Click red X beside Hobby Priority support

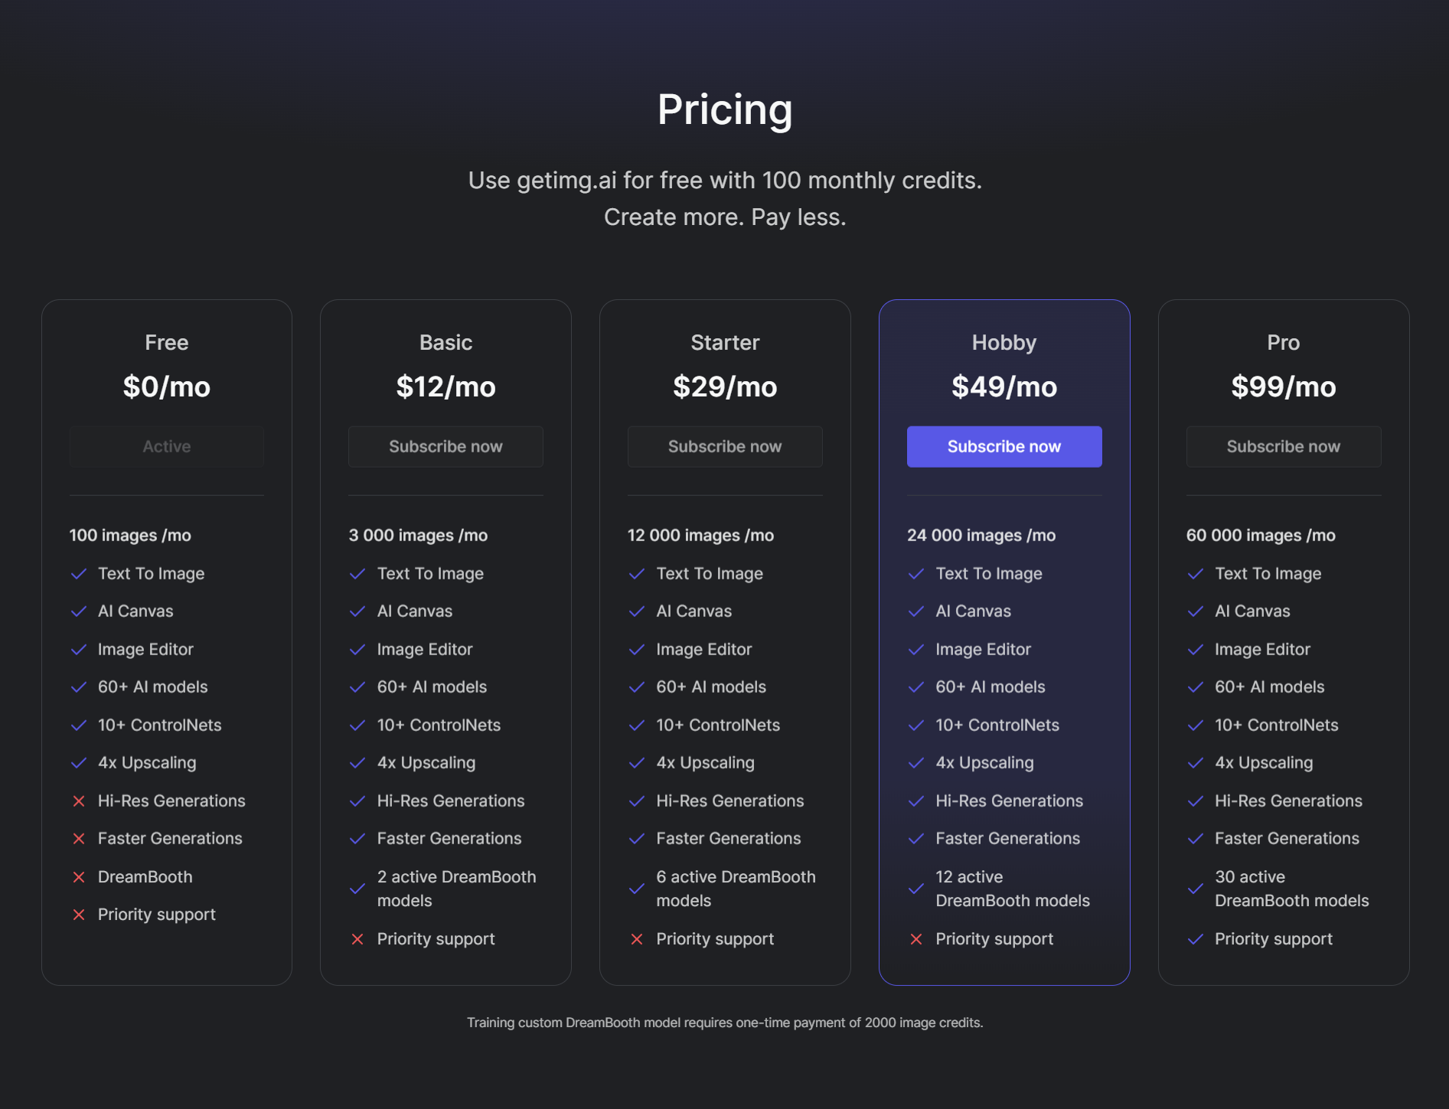pos(916,939)
